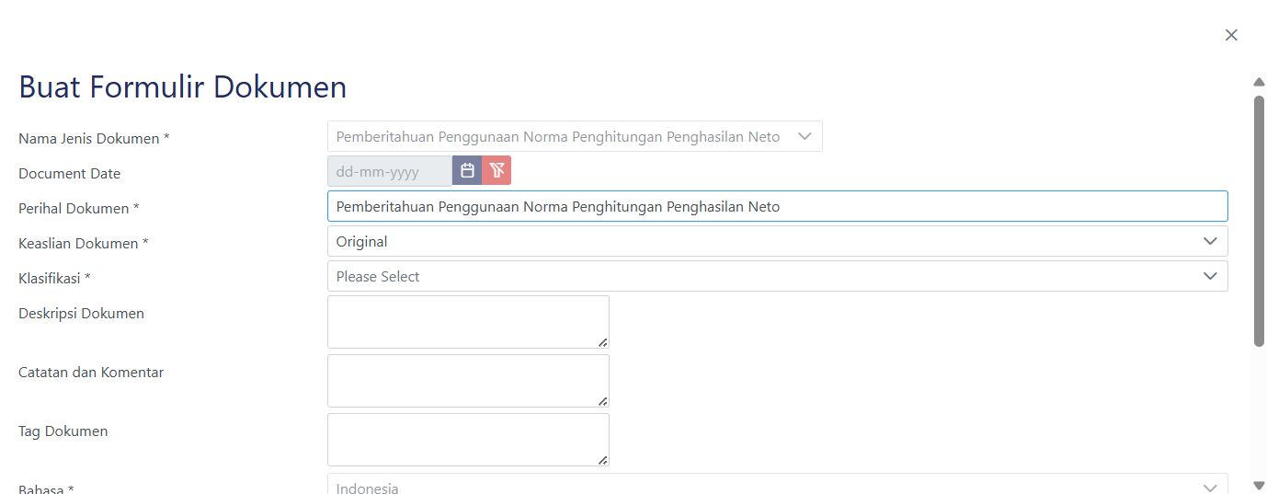Click the resize grip of Deskripsi Dokumen box
This screenshot has width=1267, height=494.
pos(602,342)
